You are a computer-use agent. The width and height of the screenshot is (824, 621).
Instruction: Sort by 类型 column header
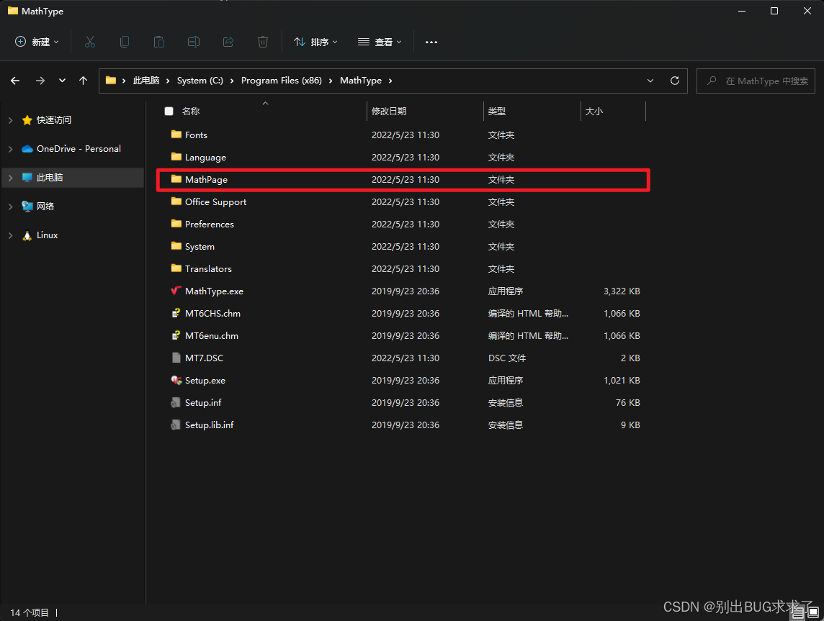click(497, 111)
